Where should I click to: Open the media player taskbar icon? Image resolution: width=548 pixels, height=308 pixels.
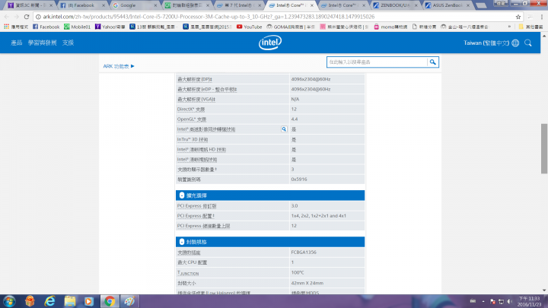89,301
